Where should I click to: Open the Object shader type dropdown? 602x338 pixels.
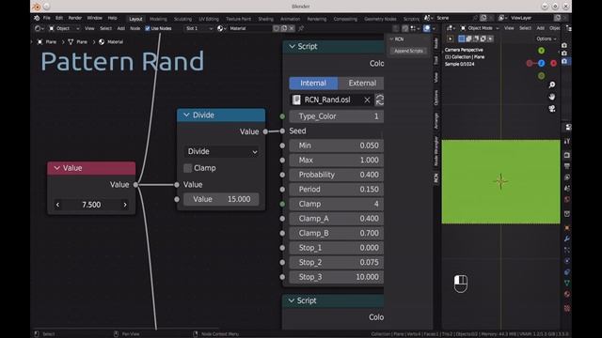pyautogui.click(x=64, y=28)
